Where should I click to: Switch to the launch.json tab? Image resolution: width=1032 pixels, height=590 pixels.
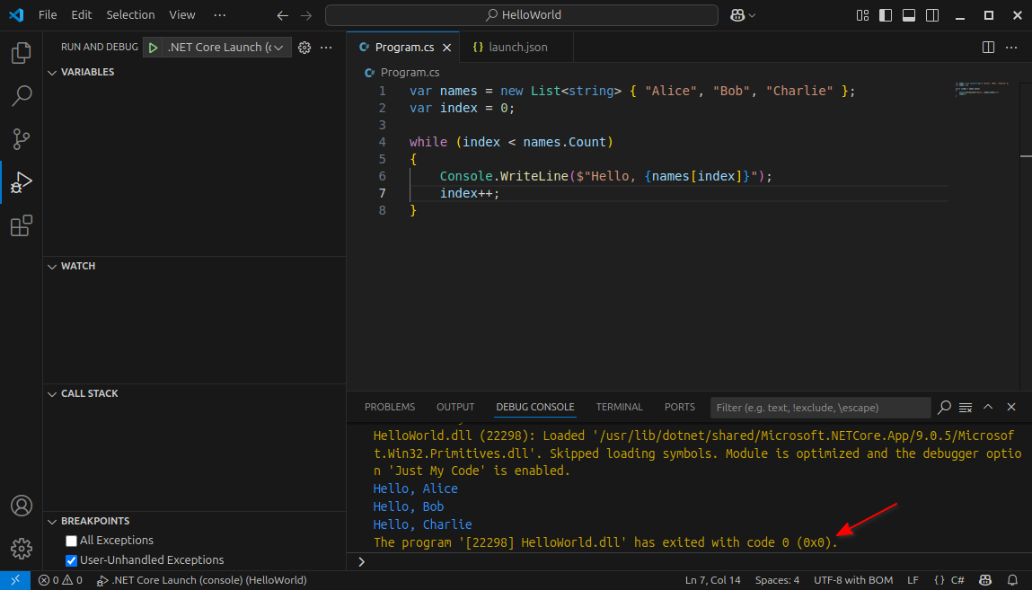tap(516, 48)
